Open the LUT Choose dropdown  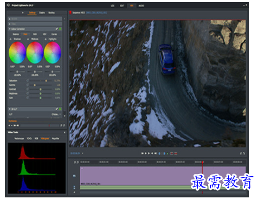56,114
